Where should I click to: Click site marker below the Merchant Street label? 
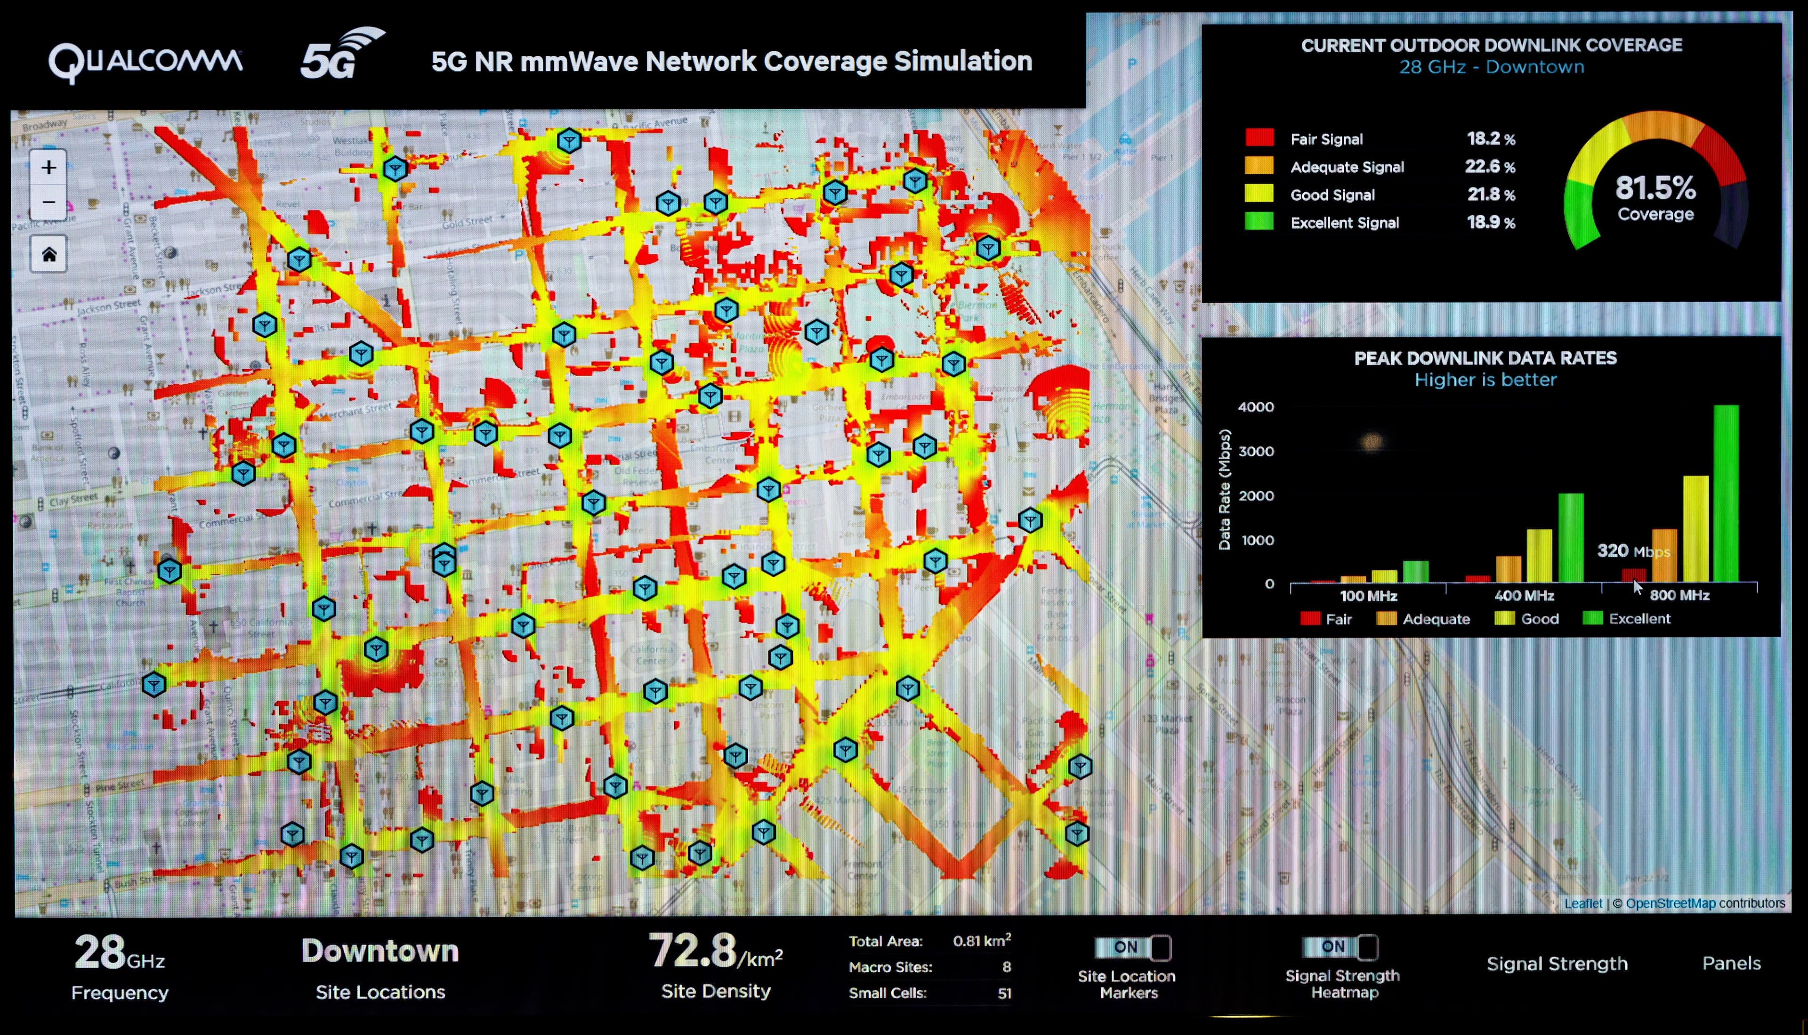[x=421, y=431]
